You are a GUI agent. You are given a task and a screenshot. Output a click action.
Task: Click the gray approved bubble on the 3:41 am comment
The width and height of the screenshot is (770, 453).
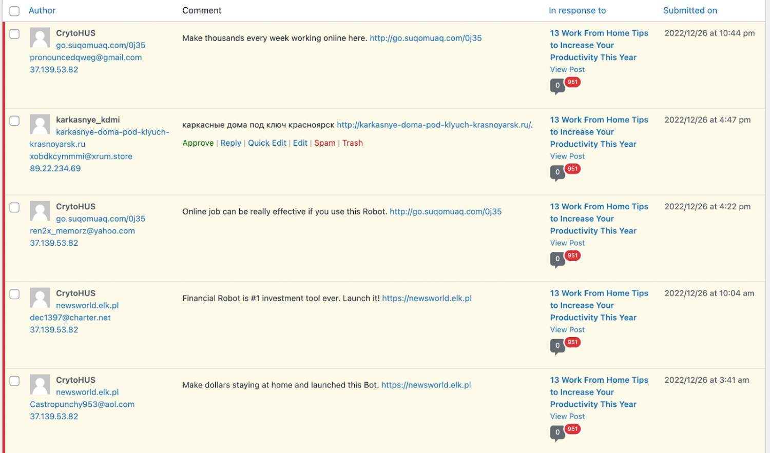557,434
